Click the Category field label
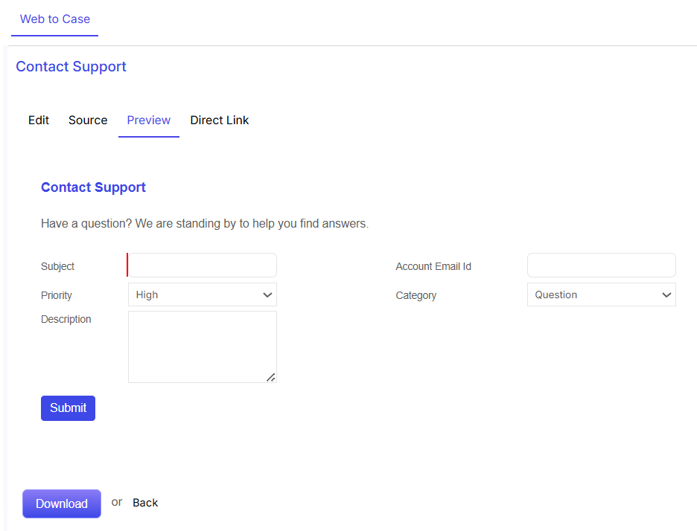Viewport: 697px width, 531px height. coord(416,296)
